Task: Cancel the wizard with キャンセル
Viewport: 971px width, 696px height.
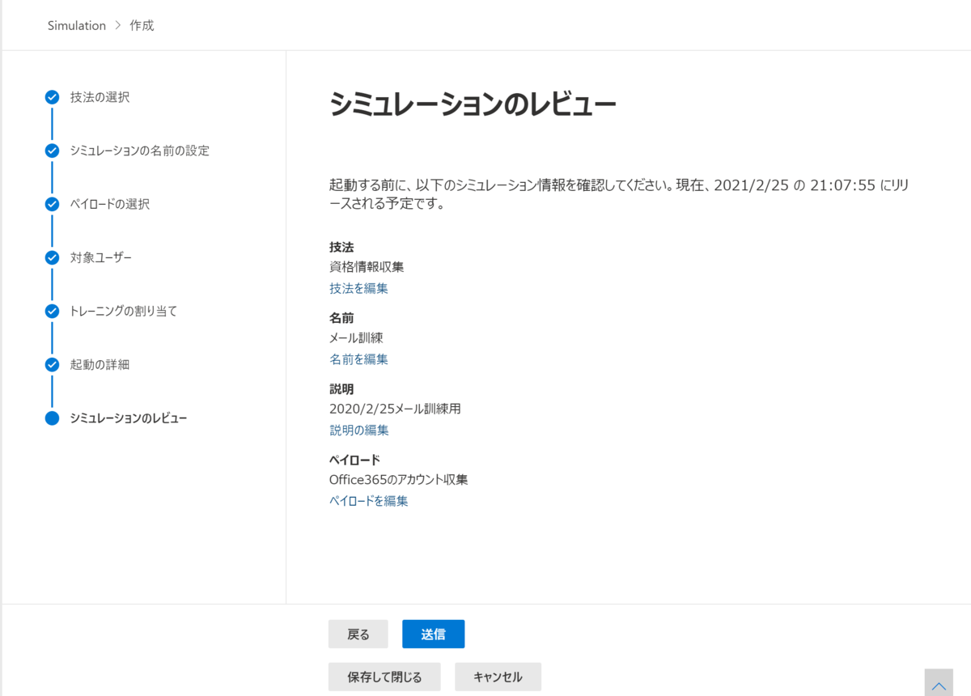Action: [x=498, y=677]
